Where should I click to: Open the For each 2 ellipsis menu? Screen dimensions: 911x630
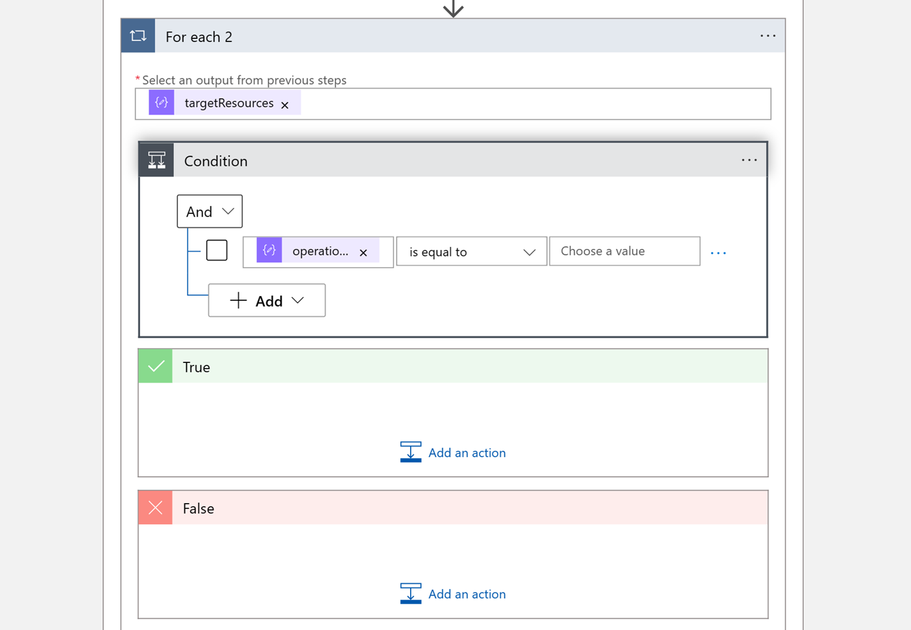point(768,36)
